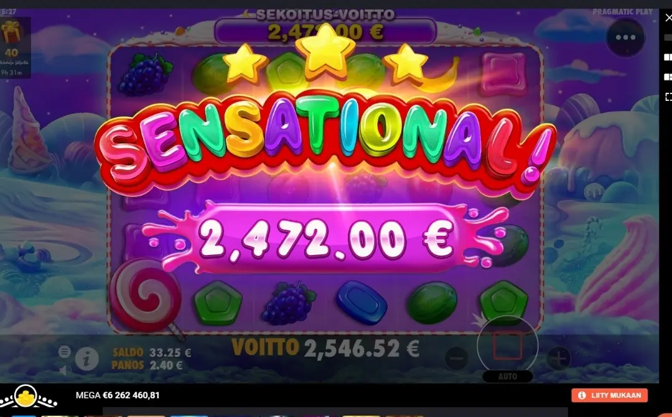Click the blue candy symbol on bottom row
672x417 pixels.
click(362, 302)
